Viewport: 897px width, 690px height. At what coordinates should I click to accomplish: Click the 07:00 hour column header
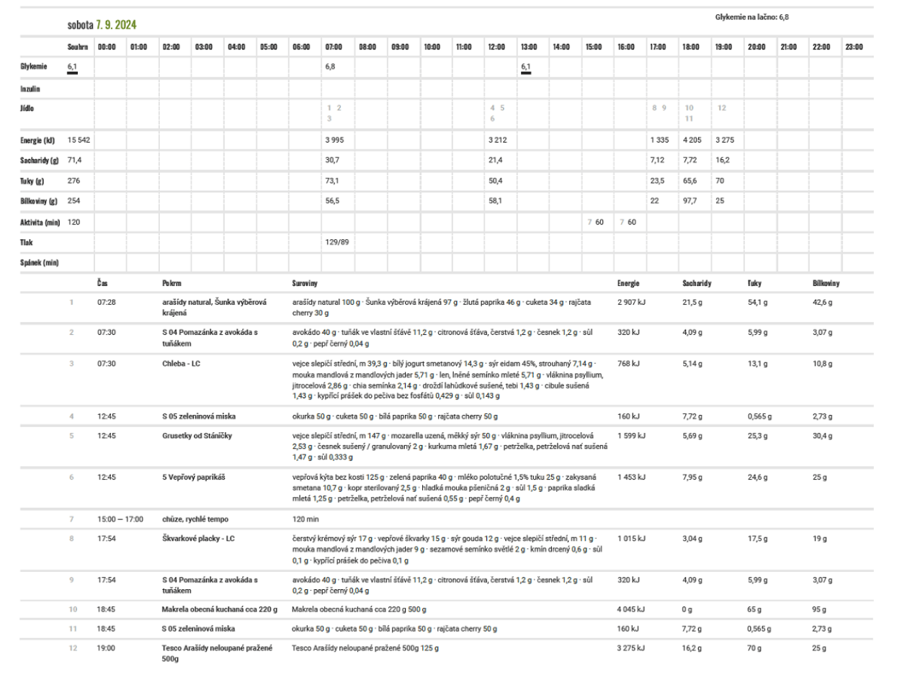tap(334, 47)
